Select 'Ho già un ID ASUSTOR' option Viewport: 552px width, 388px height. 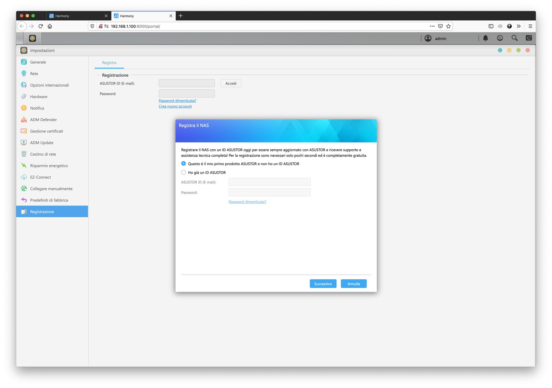[x=184, y=172]
